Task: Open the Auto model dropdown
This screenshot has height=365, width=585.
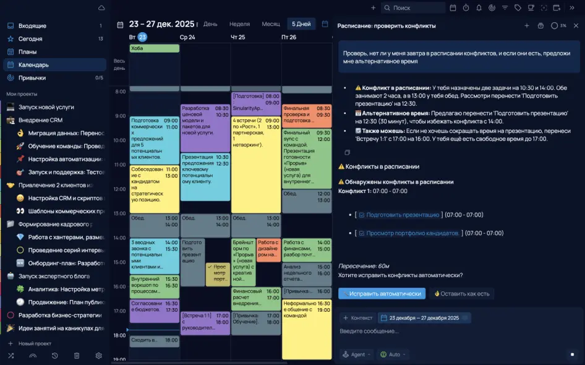Action: point(393,354)
